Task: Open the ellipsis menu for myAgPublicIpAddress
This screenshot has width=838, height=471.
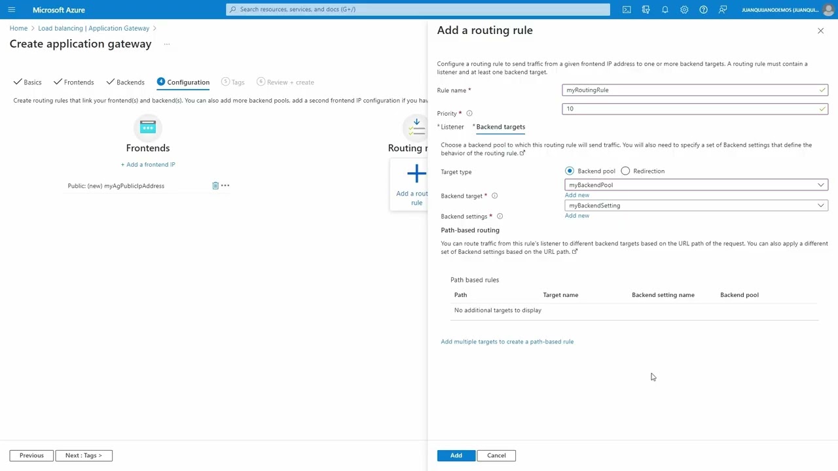Action: (225, 186)
